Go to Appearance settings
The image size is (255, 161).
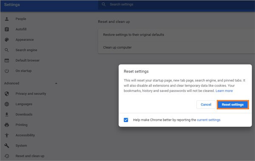tap(25, 39)
